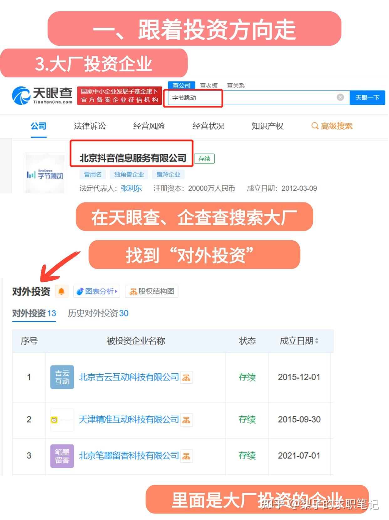
Task: Open 北京吉云互动科技有限公司 link
Action: coord(129,377)
